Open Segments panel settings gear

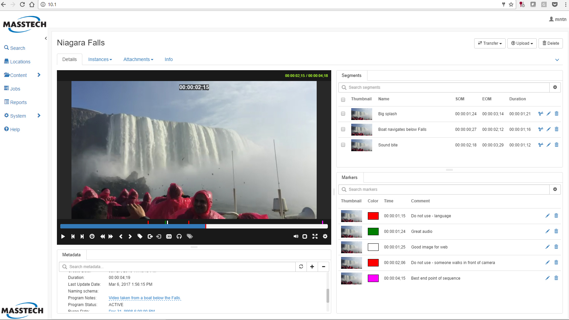coord(555,87)
